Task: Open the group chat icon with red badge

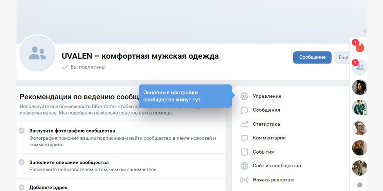Action: tap(359, 67)
